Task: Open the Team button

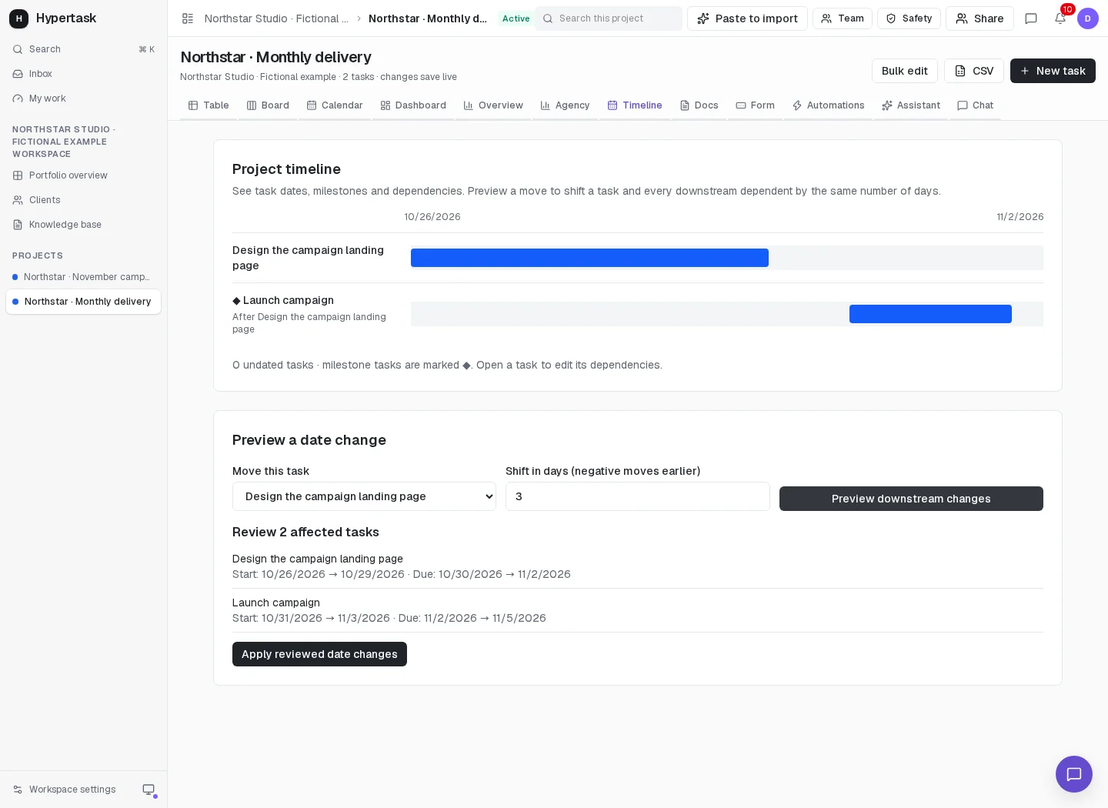Action: tap(843, 18)
